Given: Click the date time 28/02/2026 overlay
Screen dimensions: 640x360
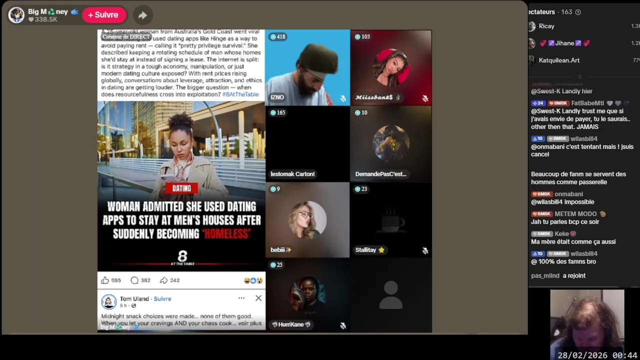Looking at the screenshot, I should (x=598, y=355).
